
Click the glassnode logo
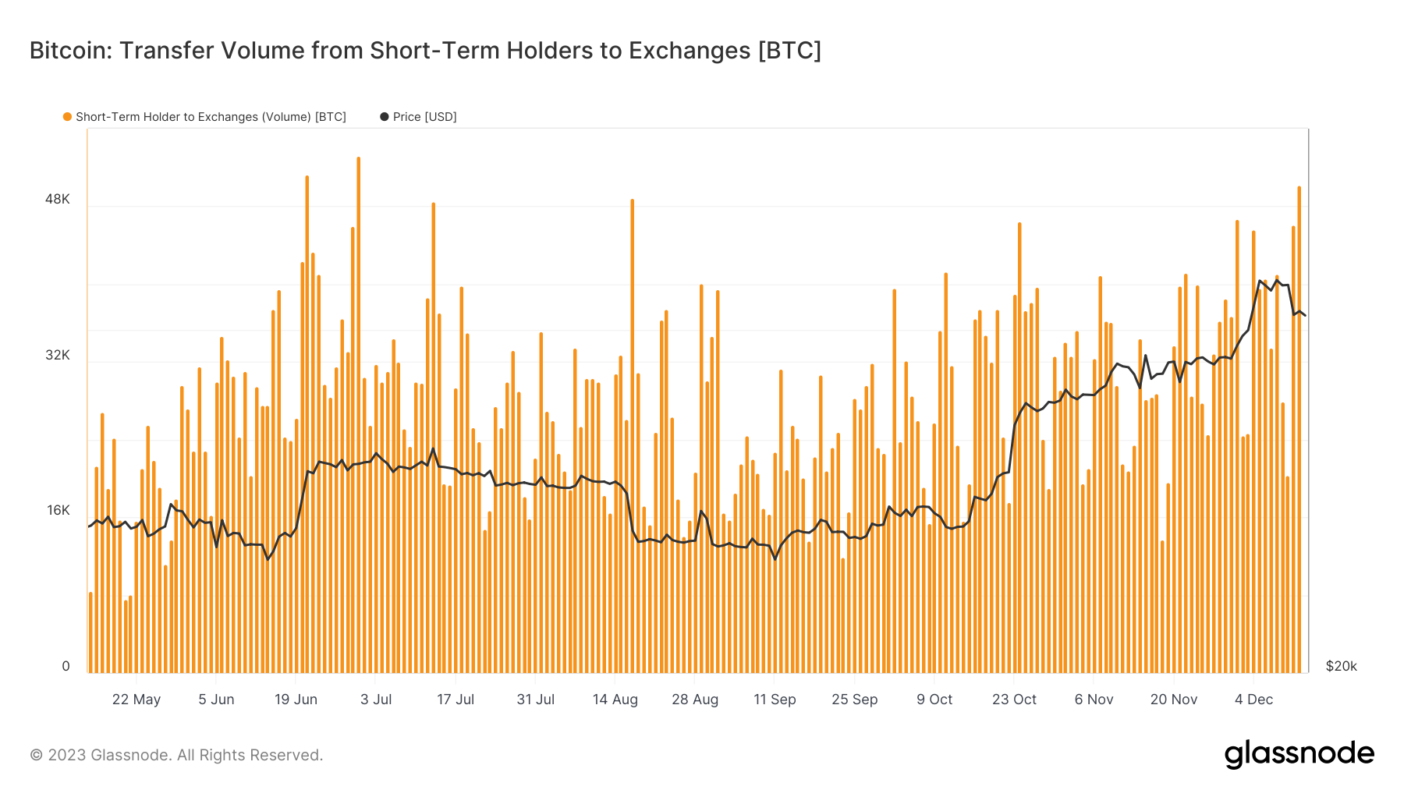pos(1299,754)
